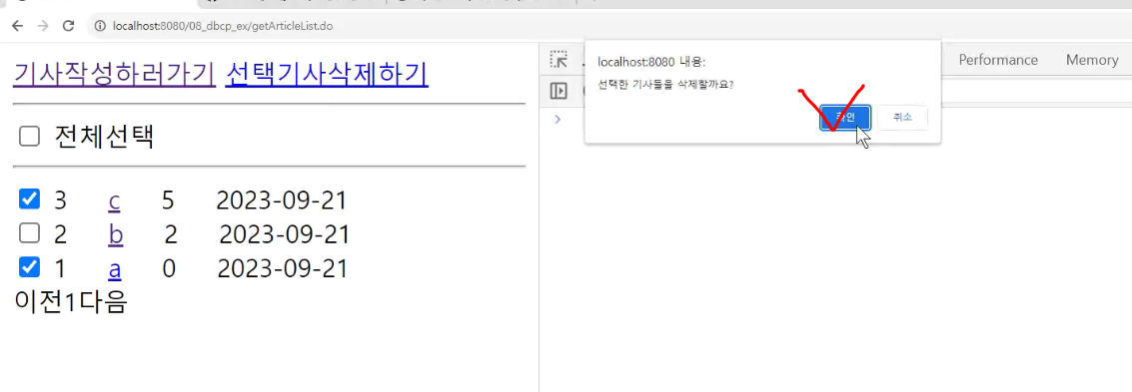1132x392 pixels.
Task: Click the address bar URL field
Action: point(223,27)
